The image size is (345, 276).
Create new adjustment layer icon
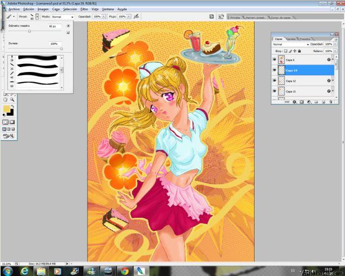(x=309, y=102)
